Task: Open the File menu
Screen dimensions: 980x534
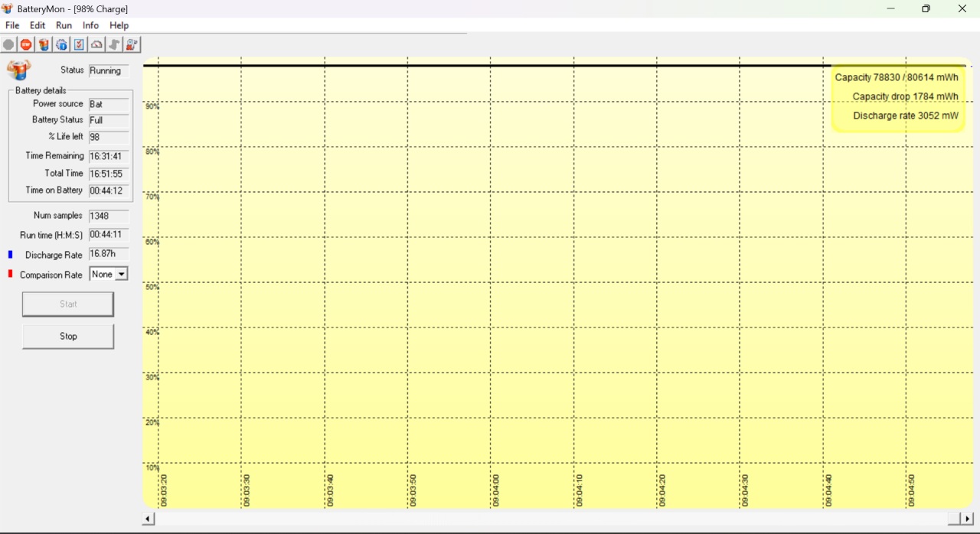Action: point(12,25)
